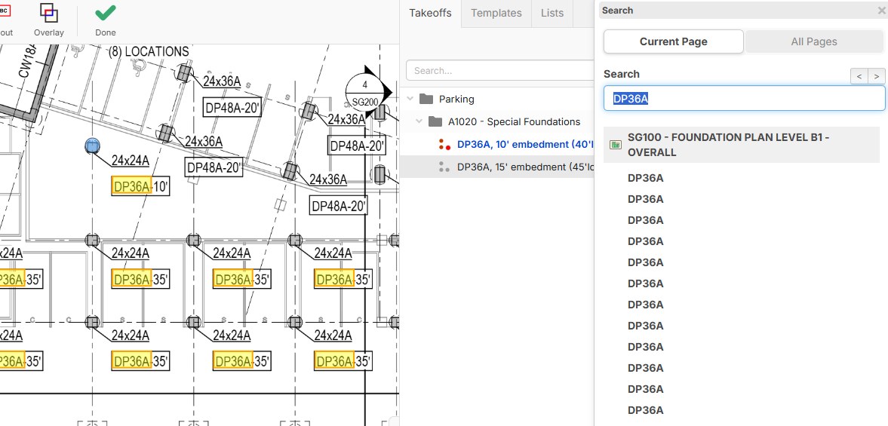Go to the next search match
This screenshot has width=888, height=426.
point(876,75)
